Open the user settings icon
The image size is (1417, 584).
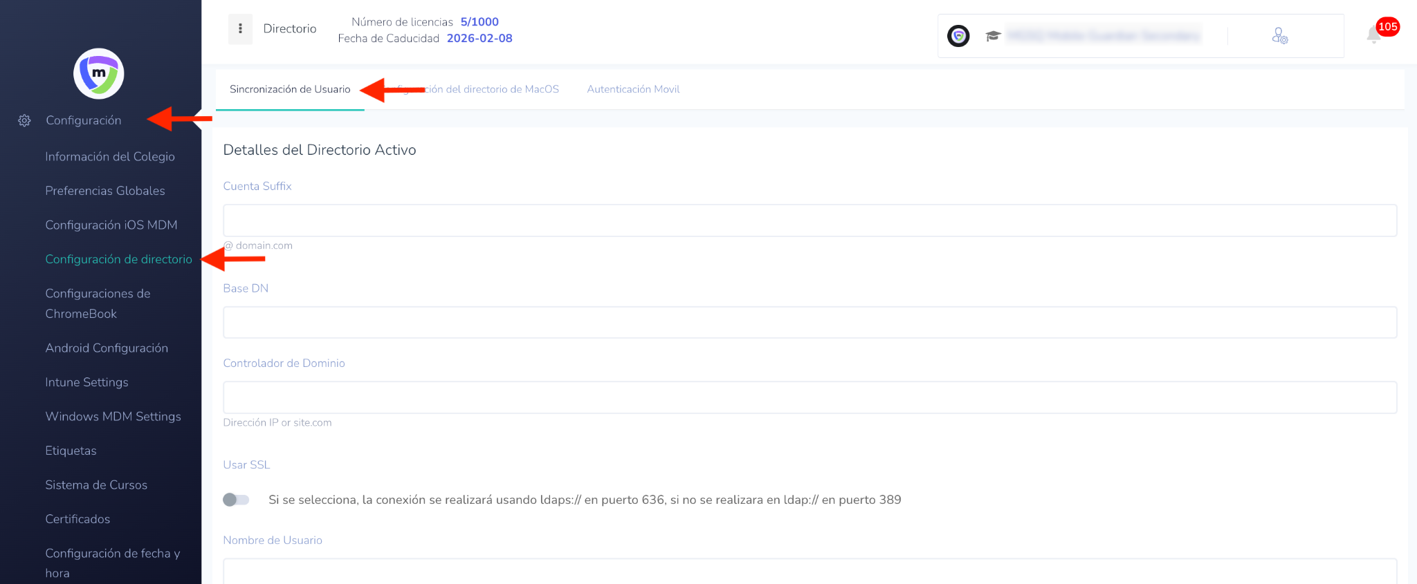(1279, 36)
